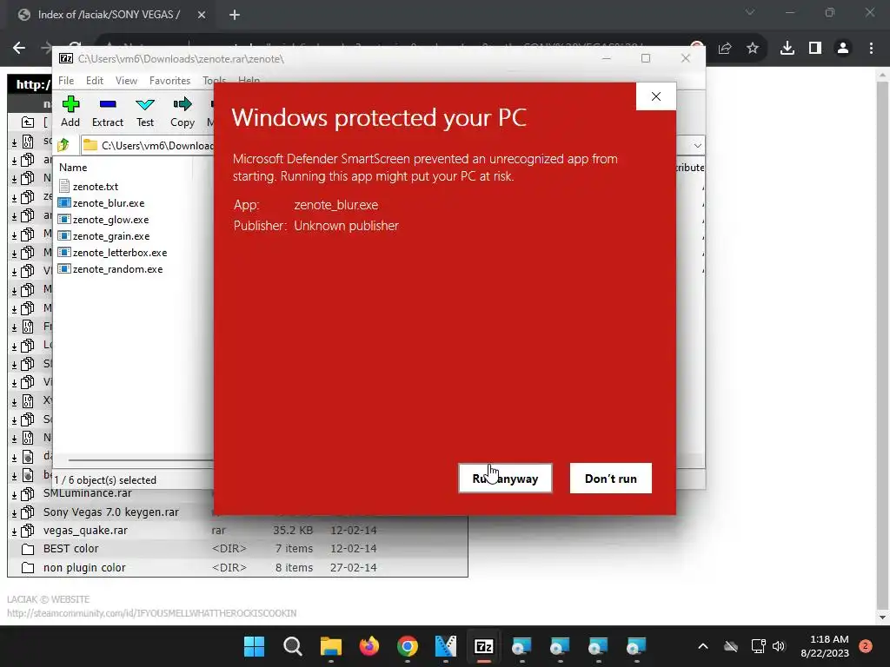
Task: Click download arrow beside Sony Vegas 7.0 keygen.rar
Action: click(15, 513)
